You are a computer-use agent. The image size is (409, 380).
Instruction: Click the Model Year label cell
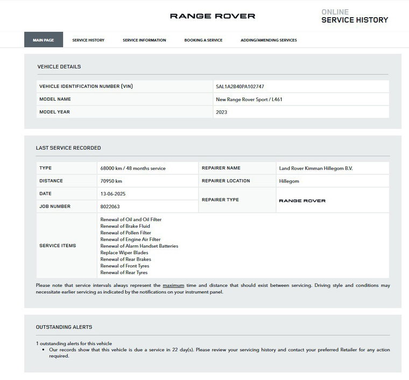coord(125,112)
